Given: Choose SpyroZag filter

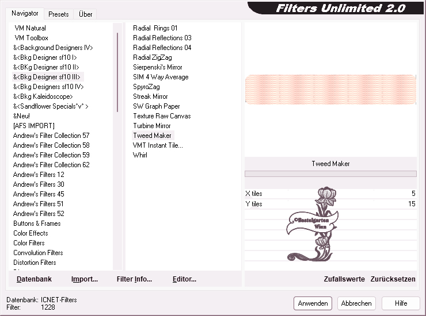Looking at the screenshot, I should 146,87.
